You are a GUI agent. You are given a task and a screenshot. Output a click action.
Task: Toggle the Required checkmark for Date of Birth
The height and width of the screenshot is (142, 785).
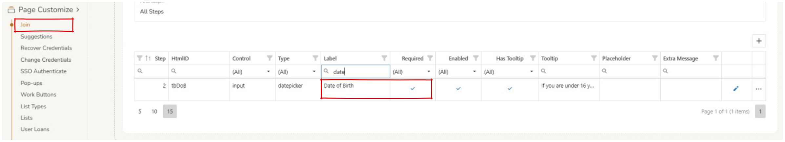[x=413, y=88]
